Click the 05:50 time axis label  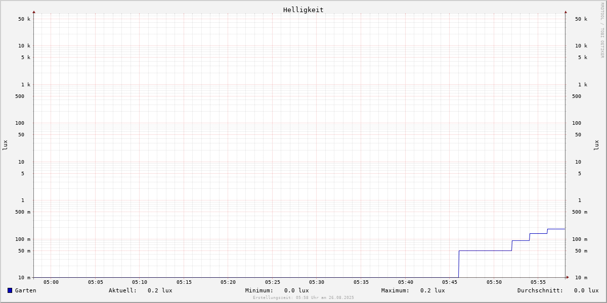[x=494, y=282]
